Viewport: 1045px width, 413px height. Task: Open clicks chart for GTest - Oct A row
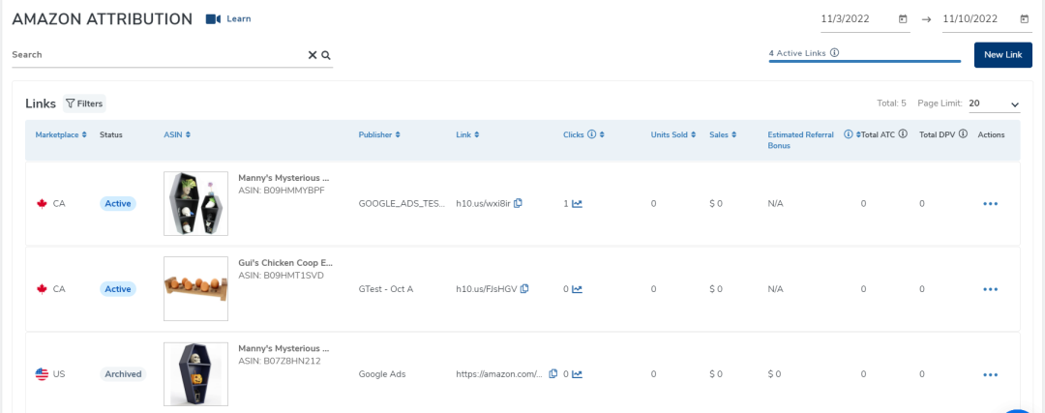point(577,289)
